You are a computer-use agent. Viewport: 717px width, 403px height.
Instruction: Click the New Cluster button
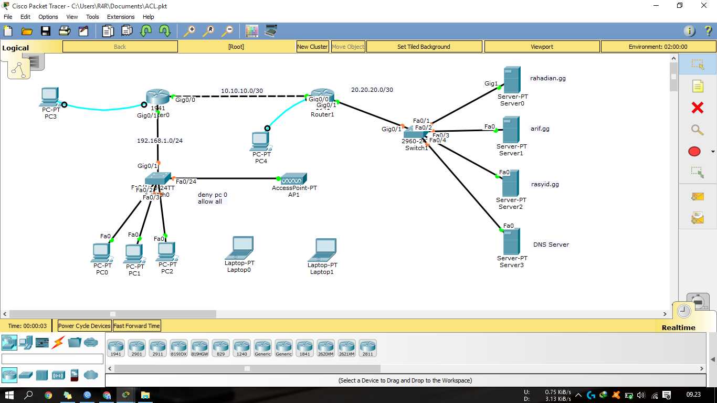[x=312, y=47]
